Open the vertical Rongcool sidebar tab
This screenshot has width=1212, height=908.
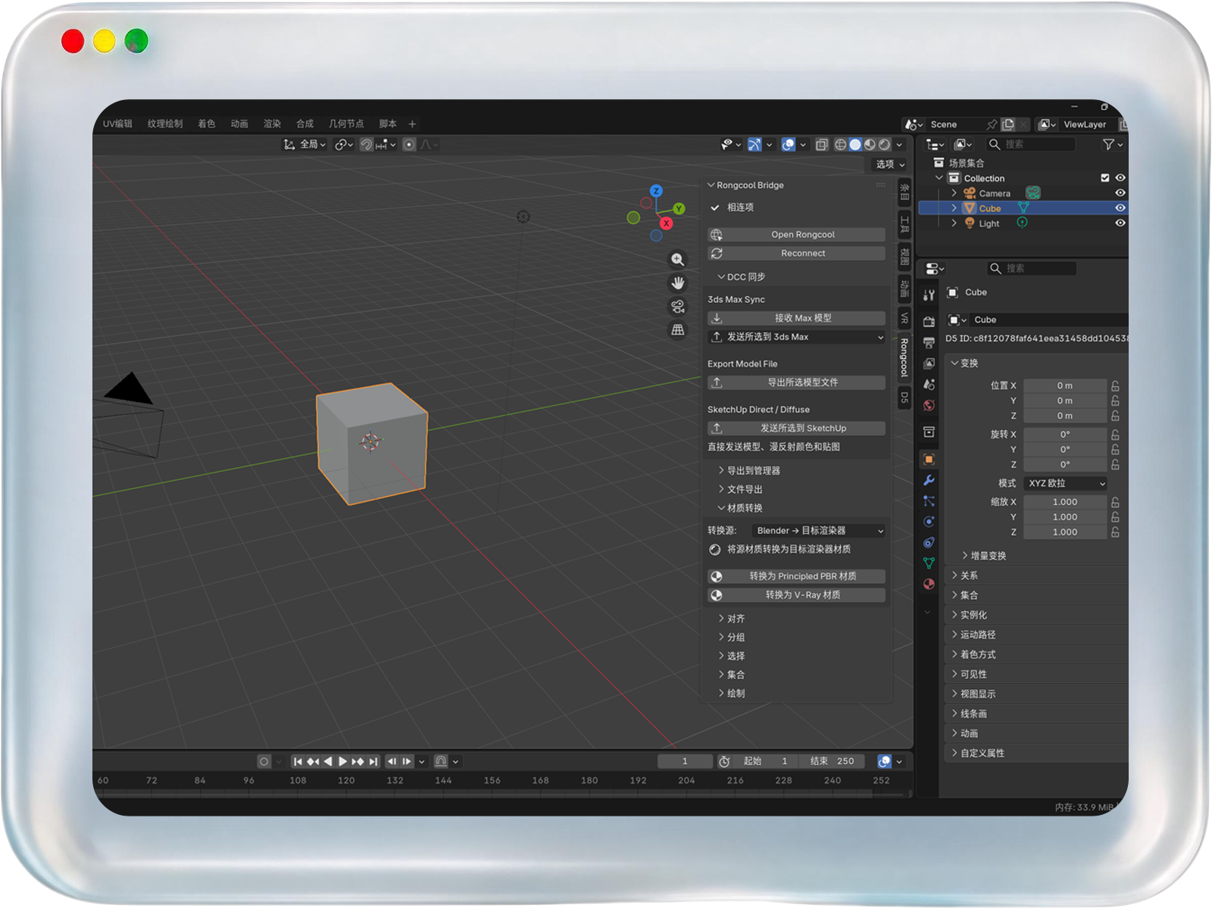coord(904,357)
